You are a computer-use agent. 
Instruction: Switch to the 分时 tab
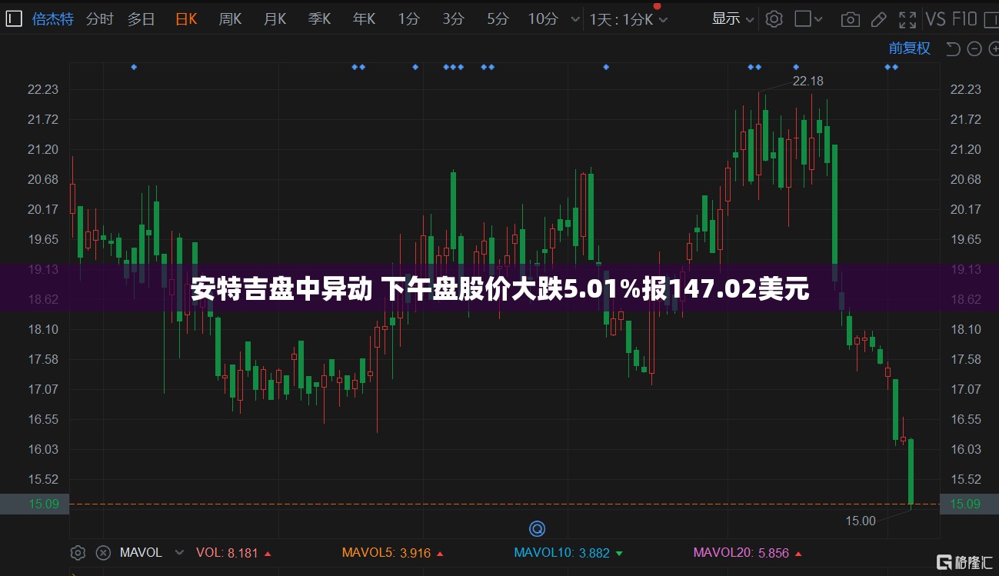click(99, 18)
